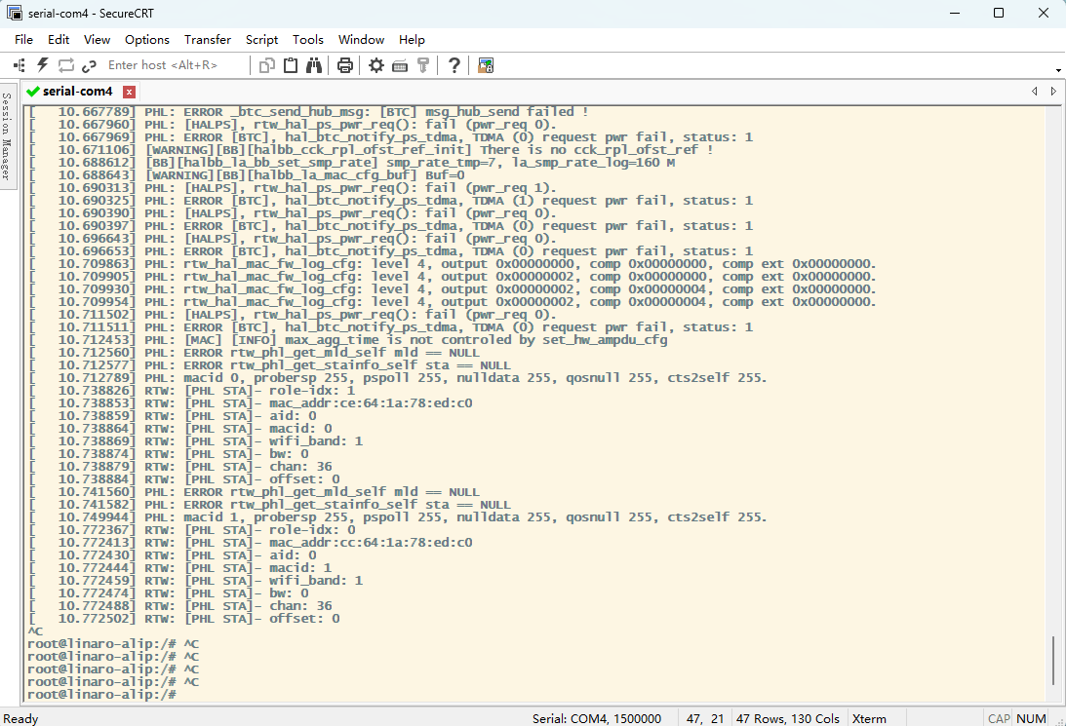Click the 'macid 1, probersp 255' log line
This screenshot has width=1066, height=726.
tap(398, 516)
